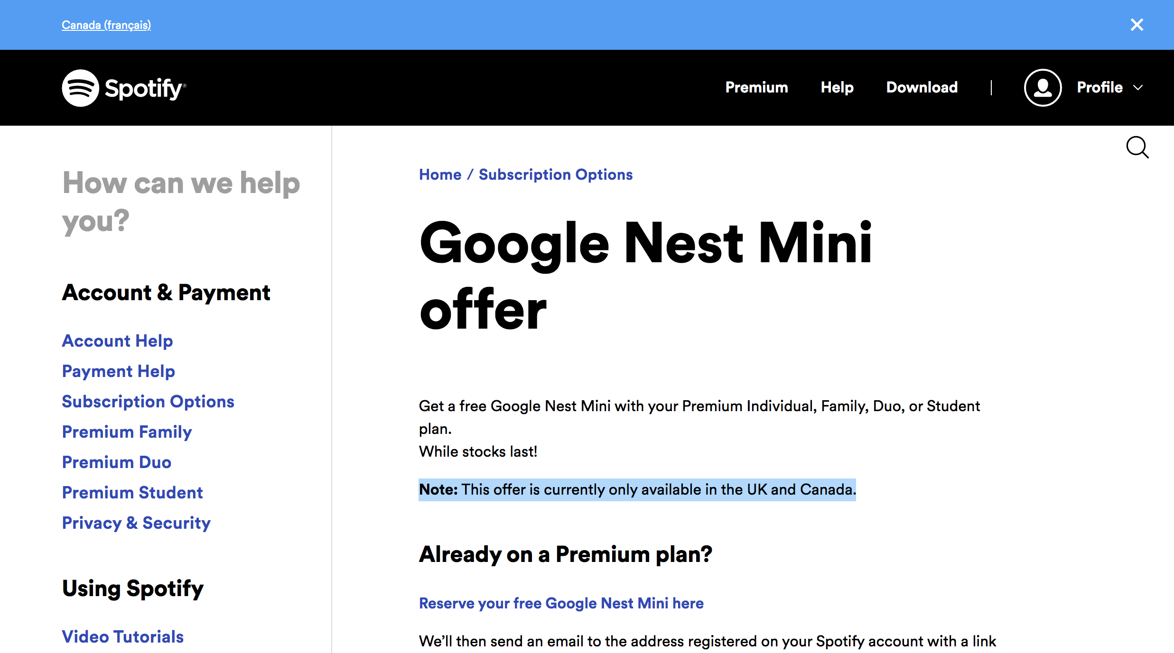Expand the Profile dropdown chevron
This screenshot has width=1174, height=653.
(1138, 88)
